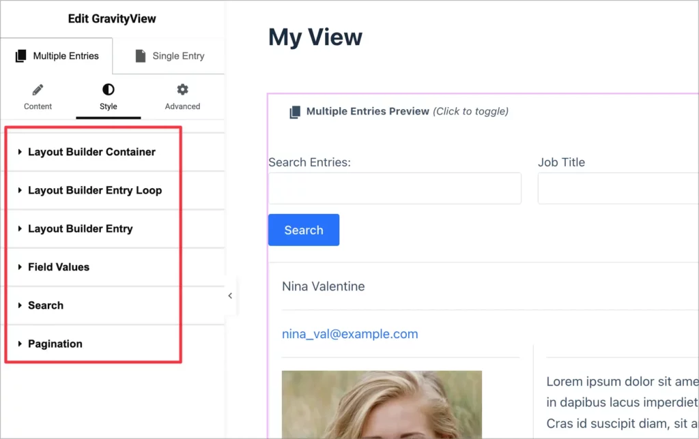Click the Search Entries input field
The height and width of the screenshot is (439, 699).
tap(395, 188)
